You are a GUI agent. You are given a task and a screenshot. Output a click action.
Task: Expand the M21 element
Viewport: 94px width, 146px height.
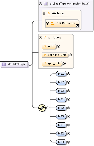(68, 99)
